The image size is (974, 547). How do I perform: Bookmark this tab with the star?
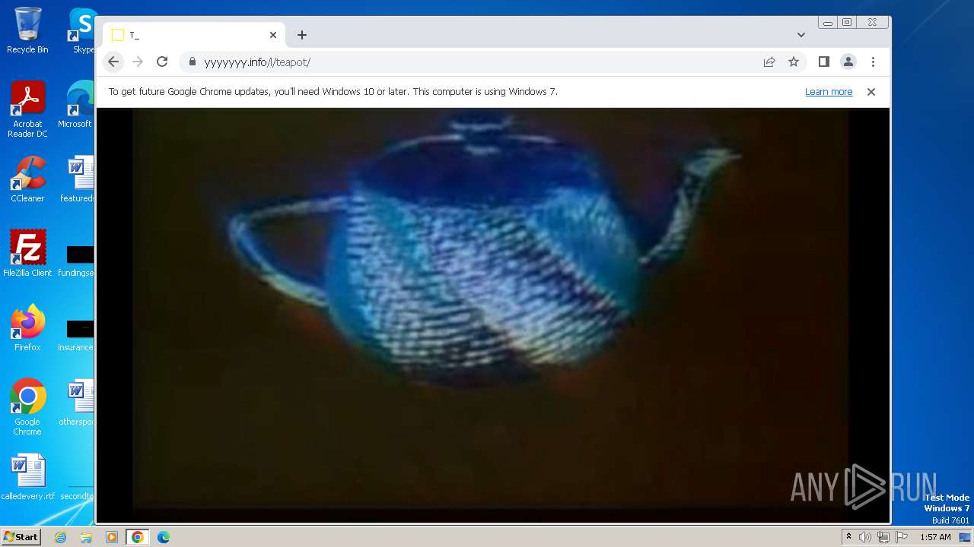(x=794, y=62)
